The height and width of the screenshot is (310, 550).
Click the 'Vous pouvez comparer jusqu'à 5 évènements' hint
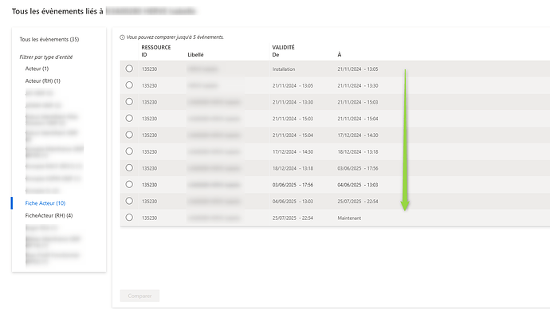[x=175, y=37]
